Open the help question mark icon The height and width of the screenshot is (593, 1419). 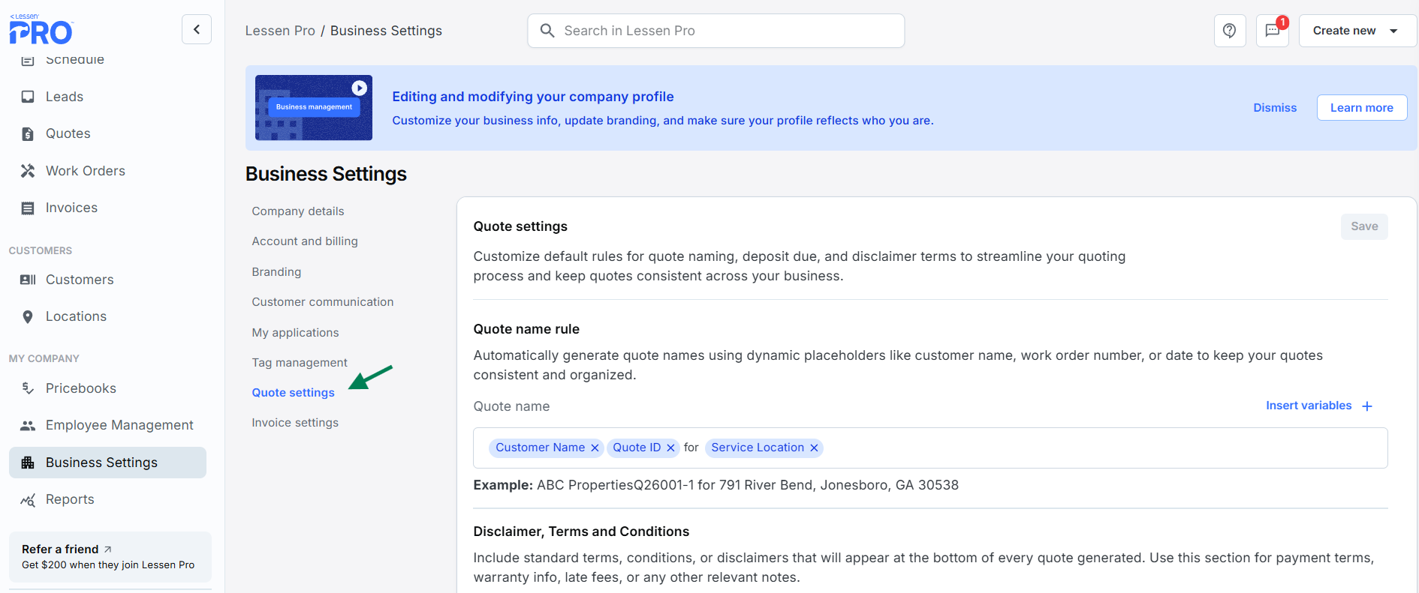coord(1229,31)
